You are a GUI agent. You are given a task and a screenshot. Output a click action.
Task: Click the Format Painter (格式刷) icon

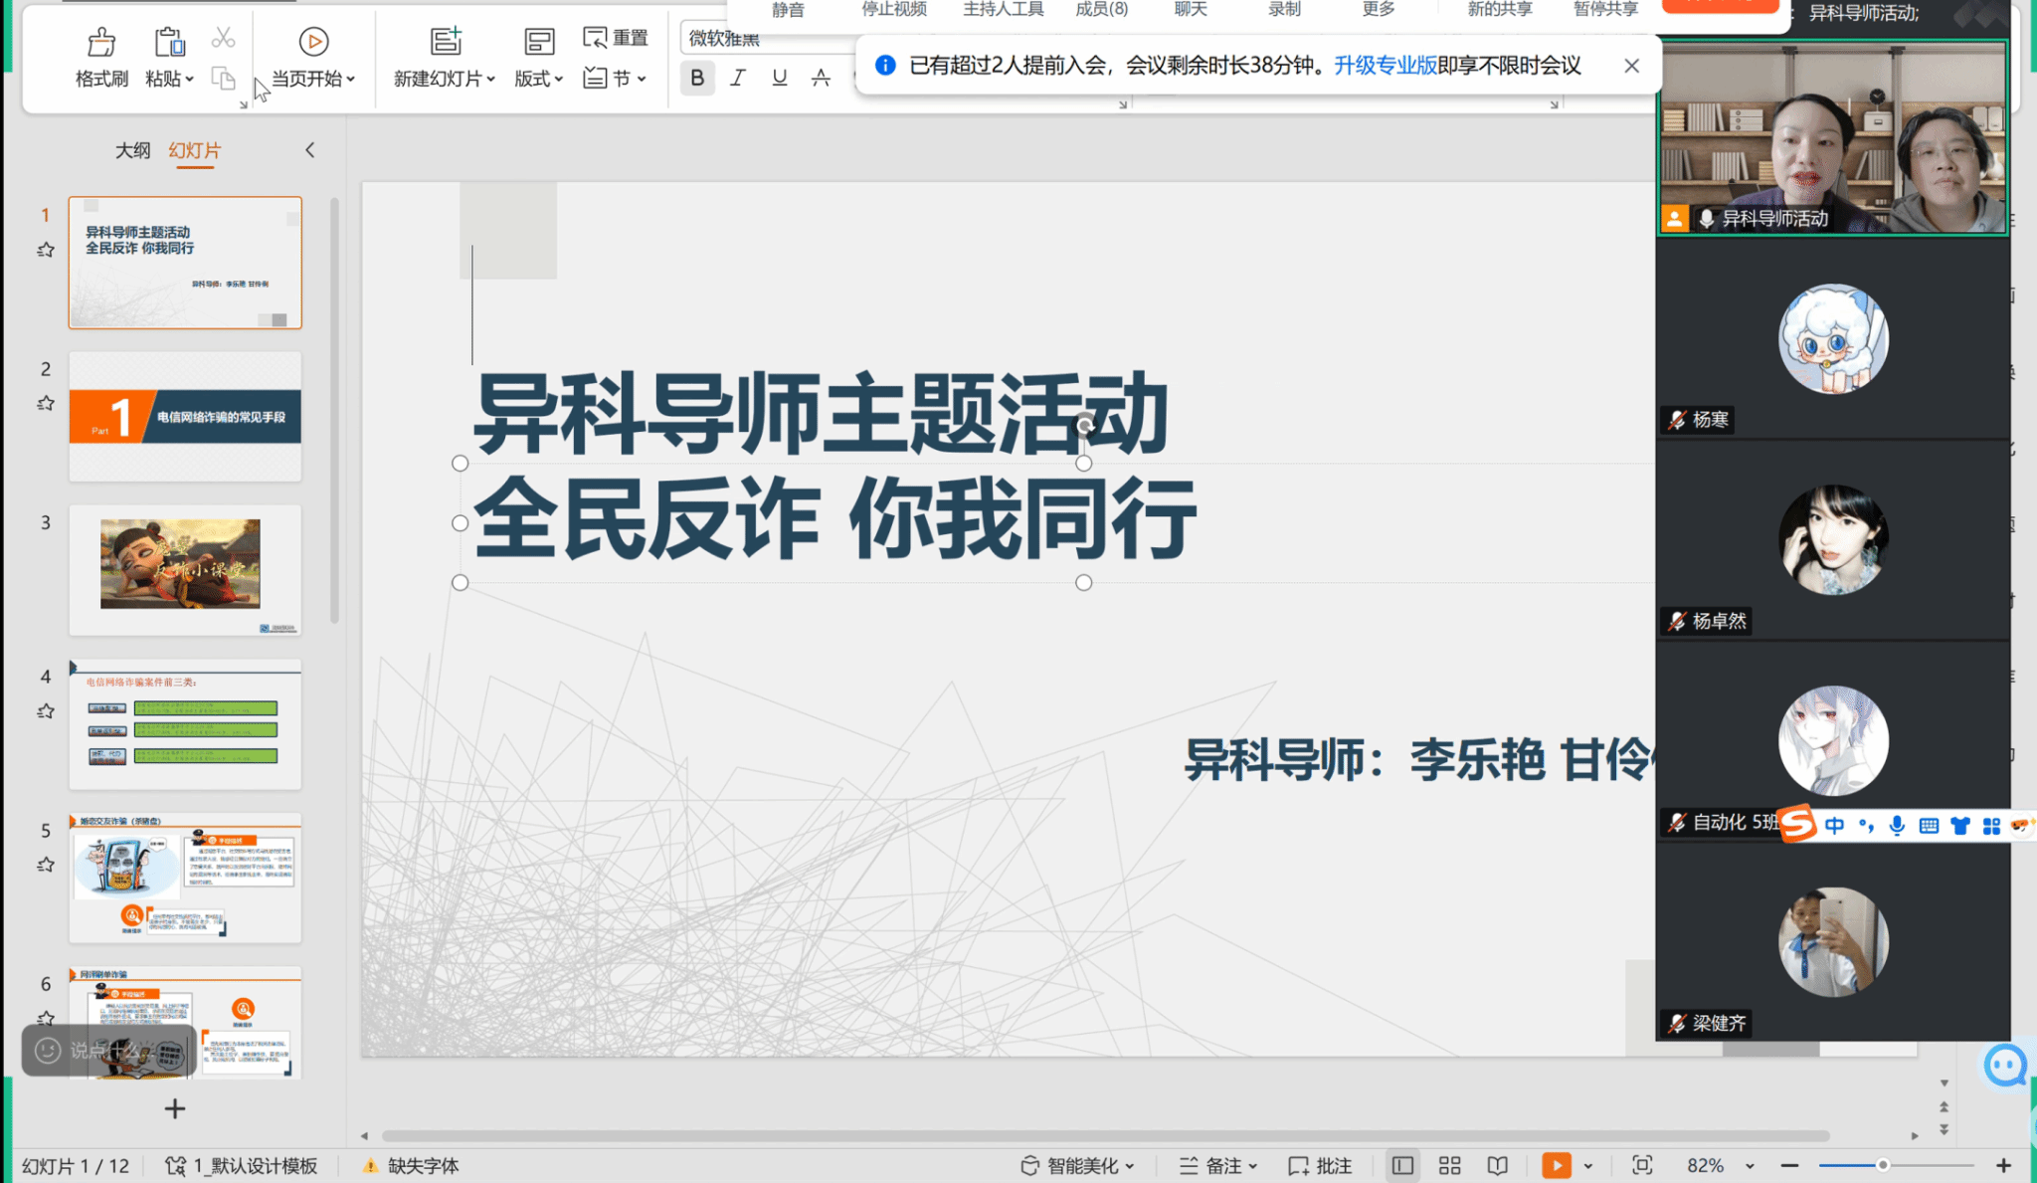coord(101,42)
